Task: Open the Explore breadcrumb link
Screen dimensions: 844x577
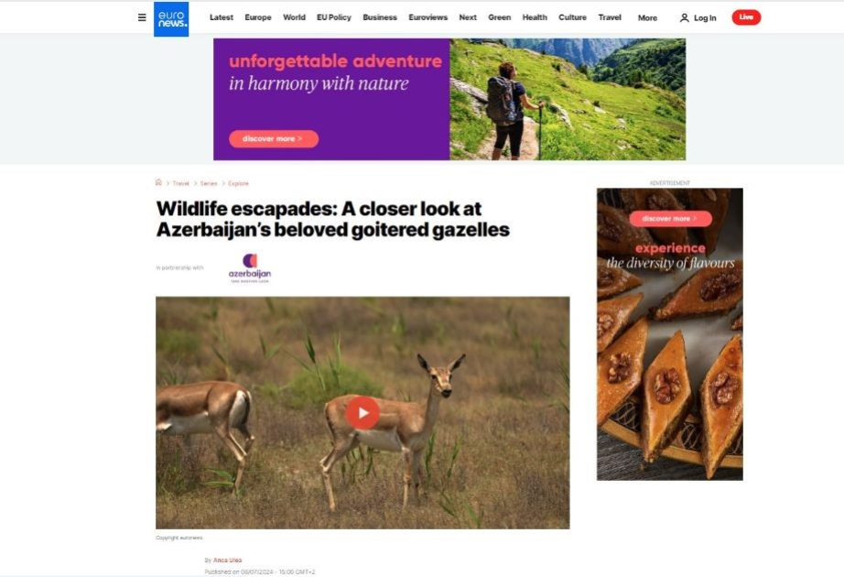Action: pos(238,184)
